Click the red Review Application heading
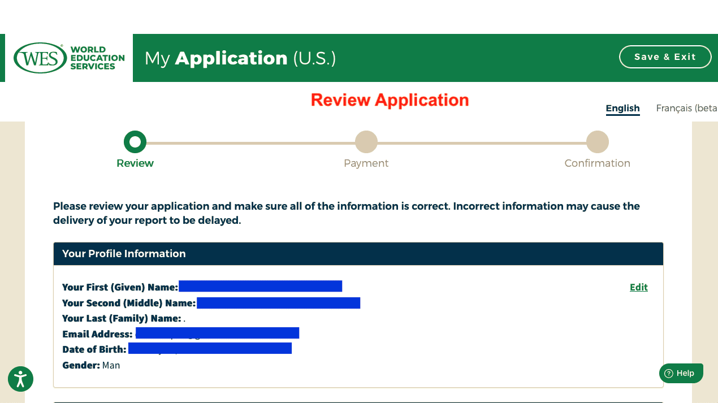Screen dimensions: 718x403 tap(390, 100)
